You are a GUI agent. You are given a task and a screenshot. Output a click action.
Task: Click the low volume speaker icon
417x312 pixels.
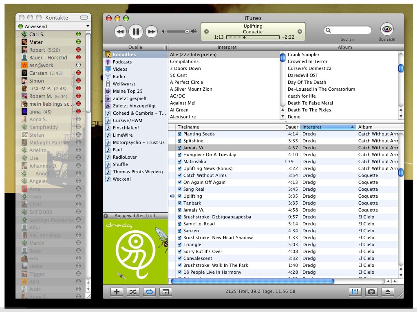click(x=163, y=32)
